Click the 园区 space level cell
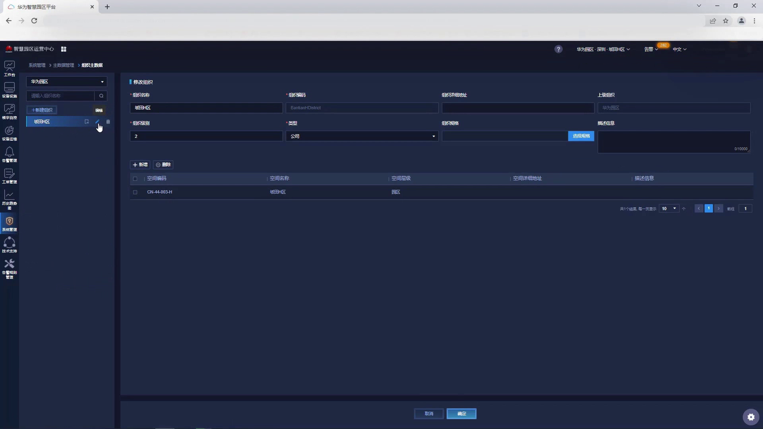Viewport: 763px width, 429px height. point(396,192)
